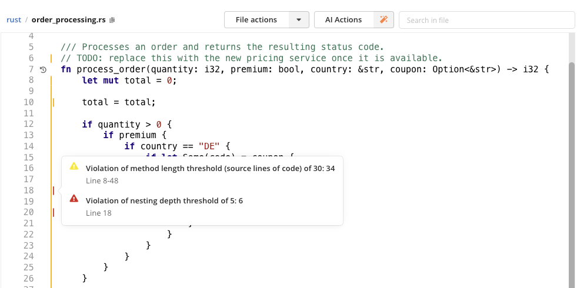Click the red finding marker on line 20
The width and height of the screenshot is (577, 288).
pyautogui.click(x=54, y=212)
